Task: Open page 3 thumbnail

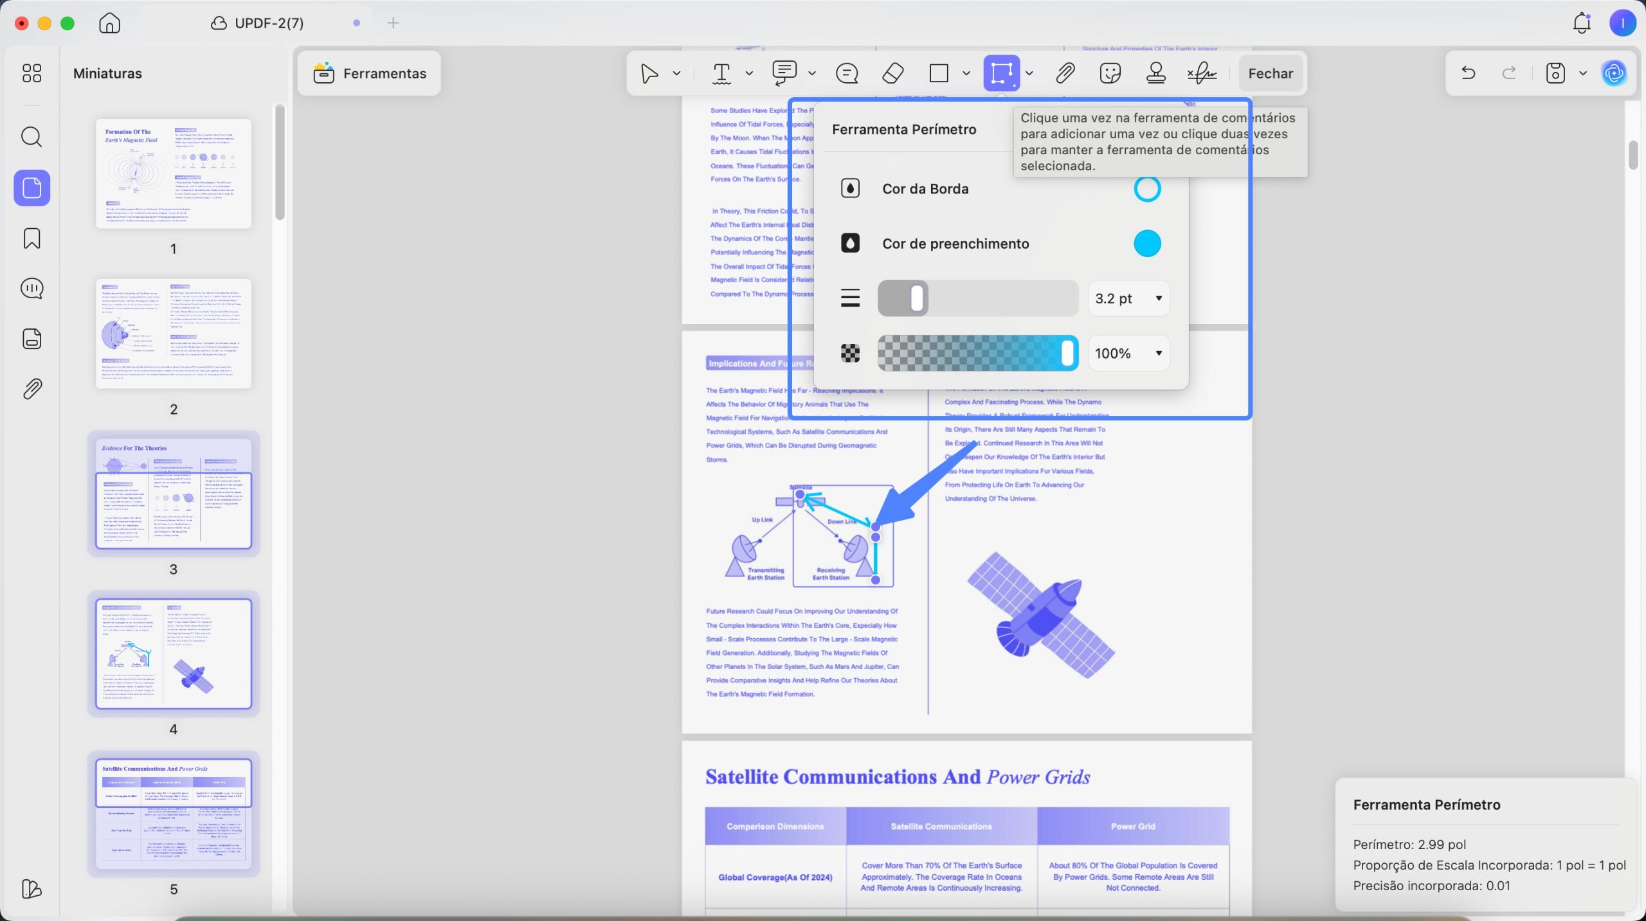Action: click(174, 494)
